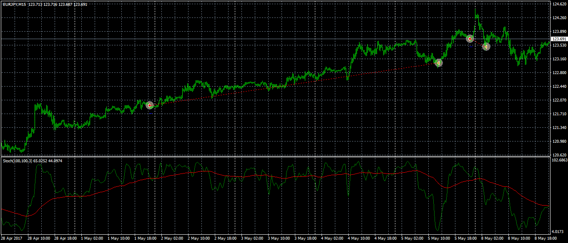Click the 122.440 price scale value
This screenshot has width=568, height=243.
click(559, 87)
